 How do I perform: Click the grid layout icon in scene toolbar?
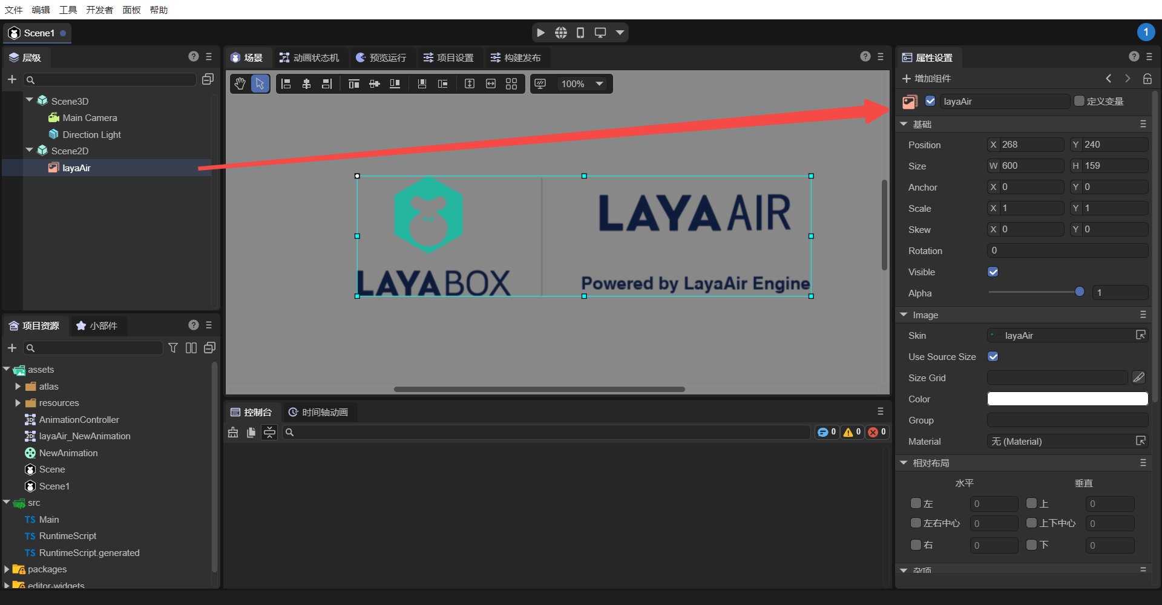pyautogui.click(x=511, y=83)
